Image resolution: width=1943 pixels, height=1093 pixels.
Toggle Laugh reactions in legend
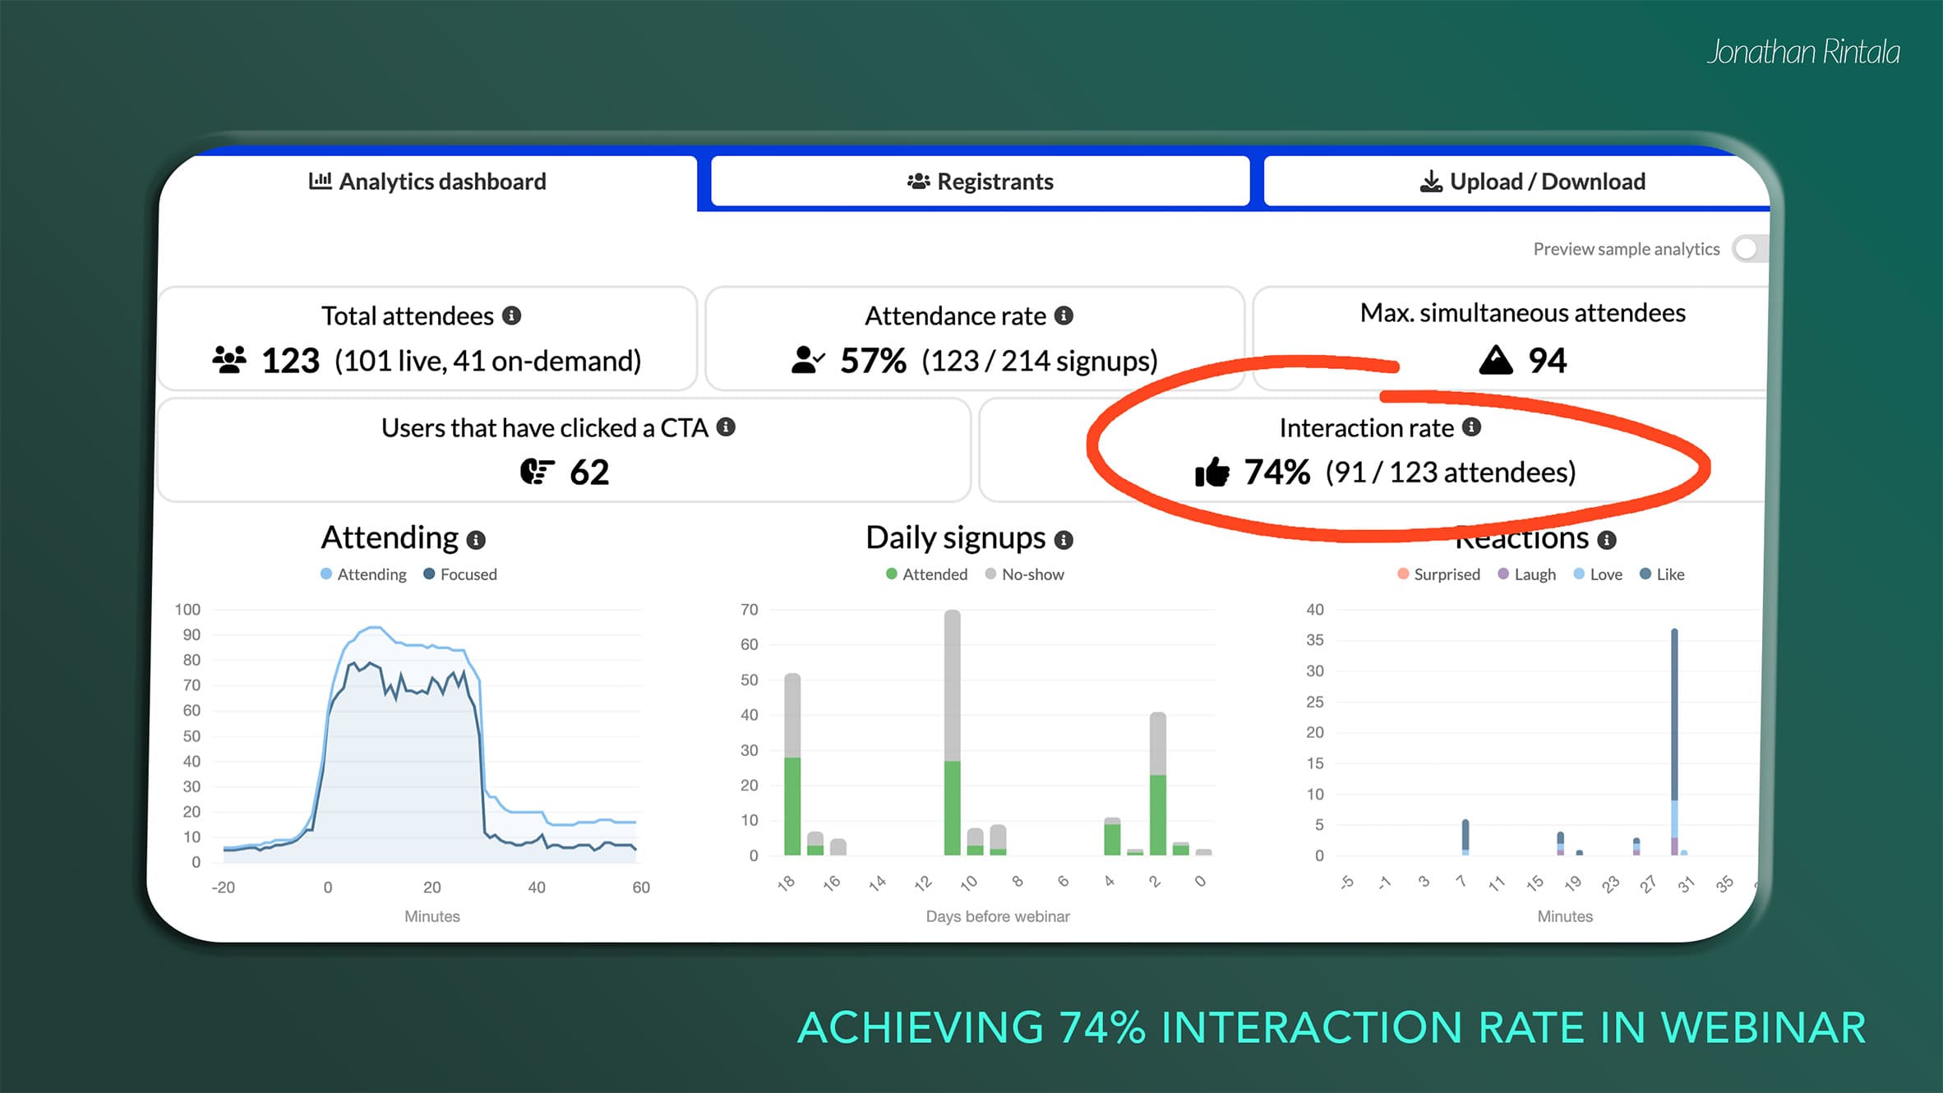coord(1527,574)
